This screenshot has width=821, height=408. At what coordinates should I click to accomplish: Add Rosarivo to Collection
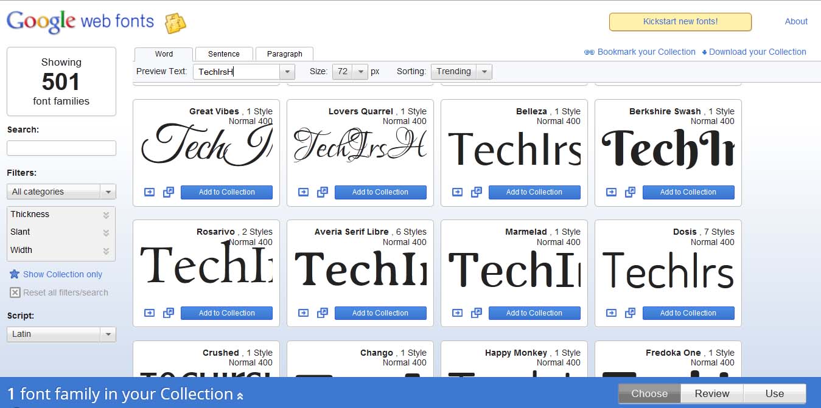[226, 313]
